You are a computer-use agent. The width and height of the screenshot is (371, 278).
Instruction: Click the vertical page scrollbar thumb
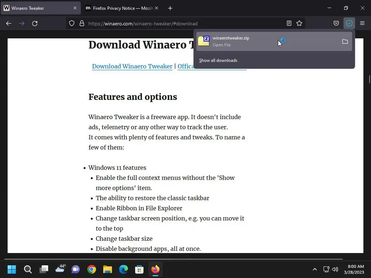(x=369, y=79)
